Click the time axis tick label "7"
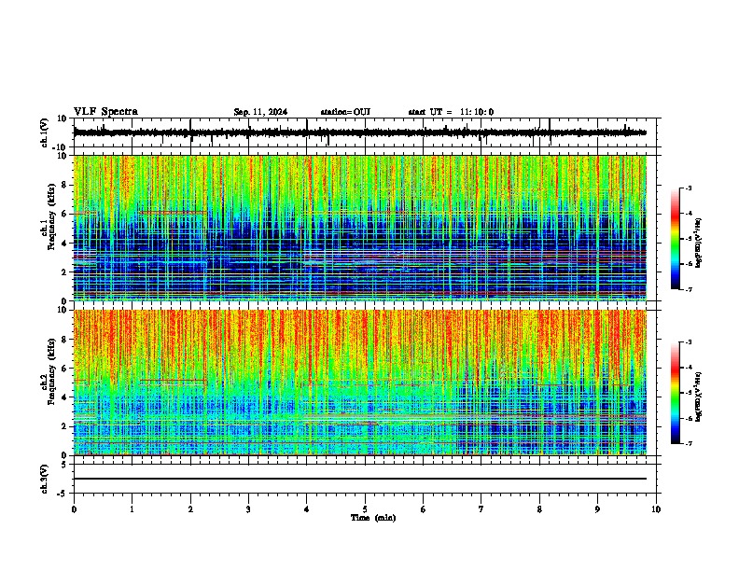The height and width of the screenshot is (571, 739). 481,509
